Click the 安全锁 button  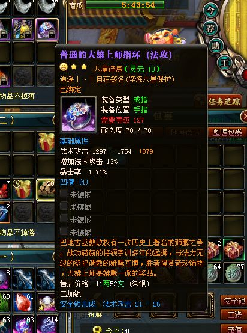pos(234,301)
